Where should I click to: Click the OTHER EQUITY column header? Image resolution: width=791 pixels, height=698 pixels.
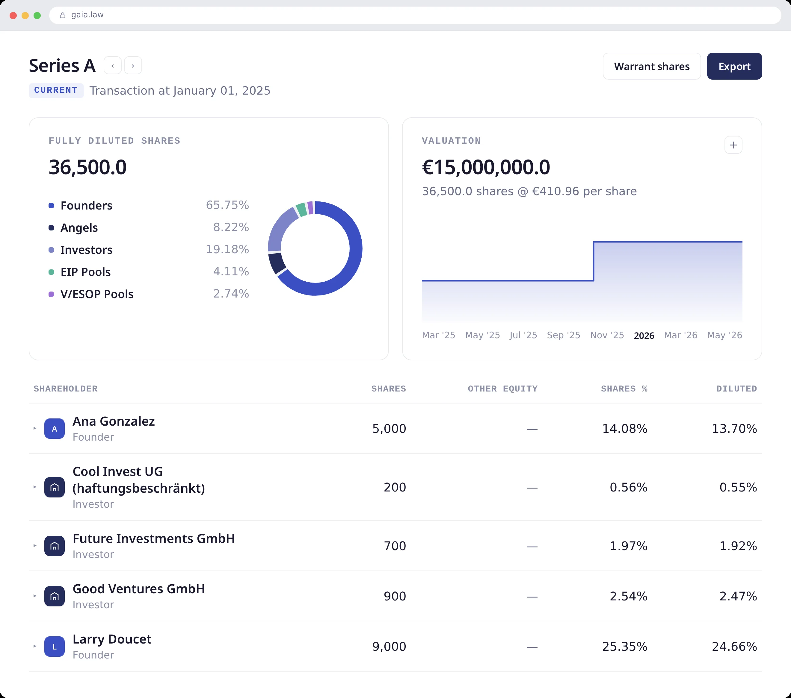[503, 389]
